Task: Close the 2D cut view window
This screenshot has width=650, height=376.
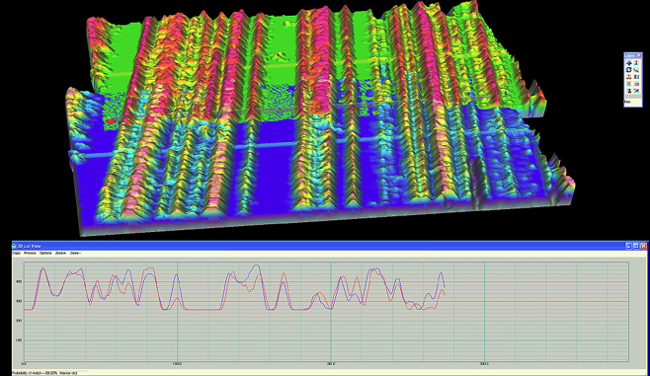Action: coord(643,246)
